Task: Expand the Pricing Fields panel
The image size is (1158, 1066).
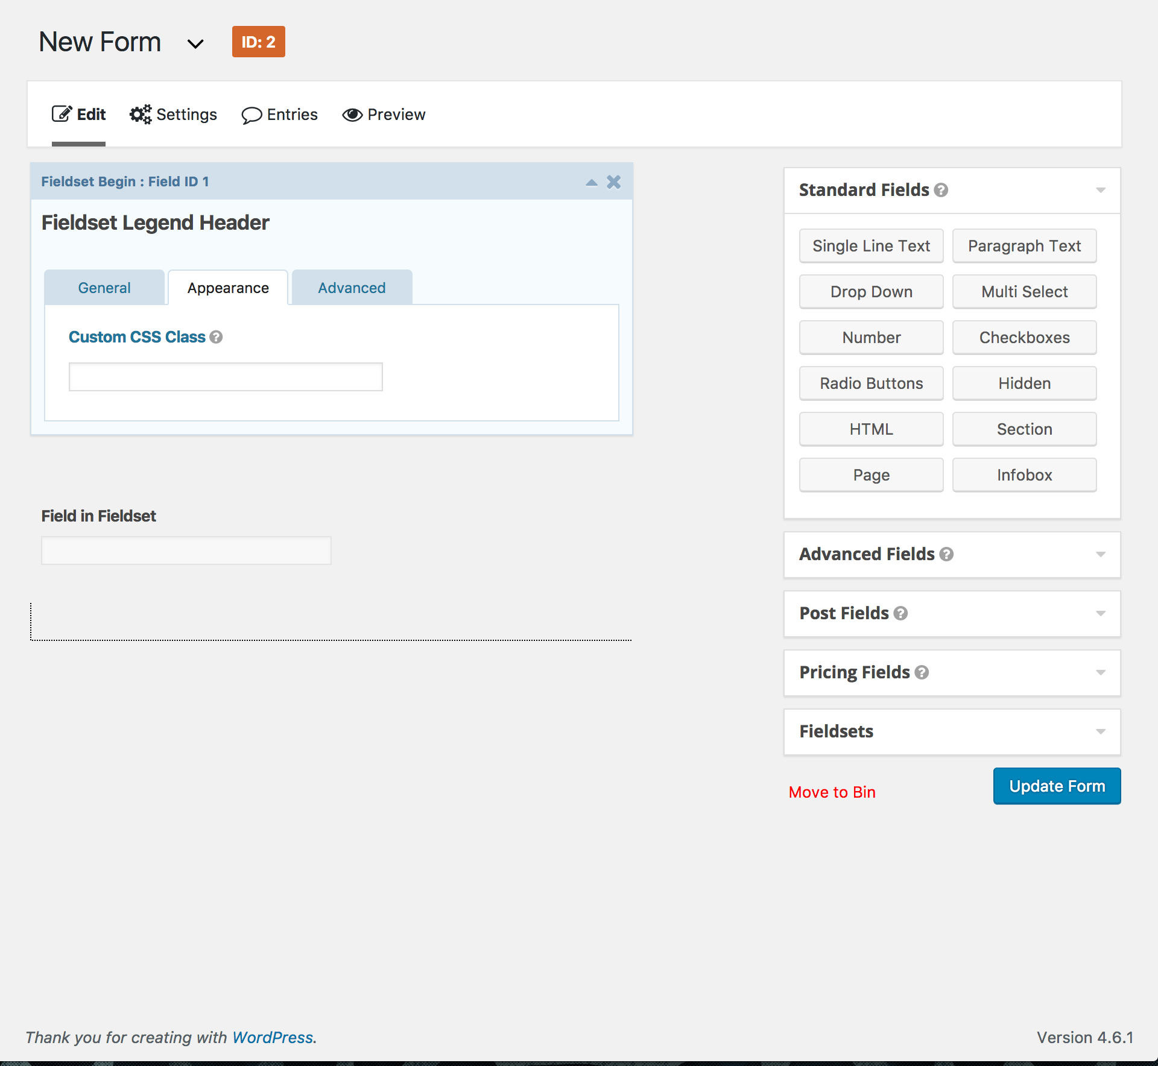Action: [1100, 672]
